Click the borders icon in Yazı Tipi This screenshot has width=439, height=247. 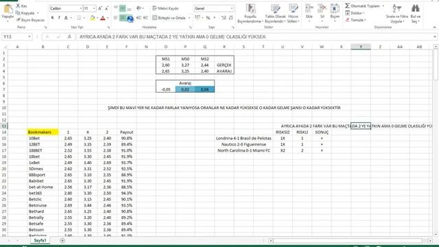coord(79,18)
